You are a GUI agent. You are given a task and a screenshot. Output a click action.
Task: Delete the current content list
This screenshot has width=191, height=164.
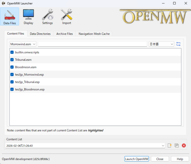[184, 146]
